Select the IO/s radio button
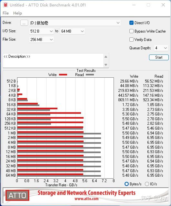Screen dimensions: 171x206 (147, 184)
